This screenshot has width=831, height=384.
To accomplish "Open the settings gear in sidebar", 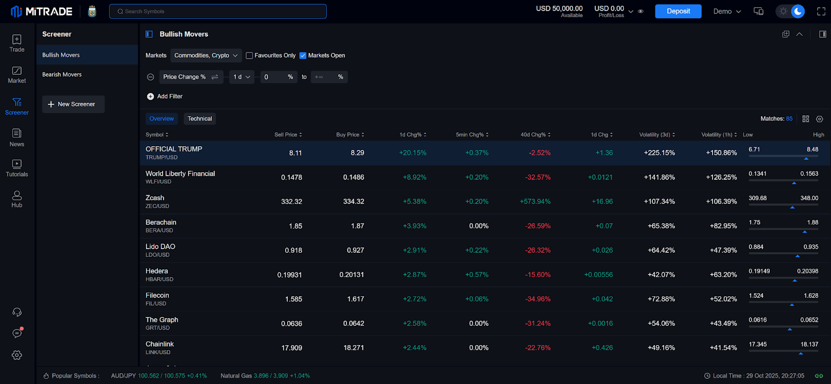I will [17, 355].
